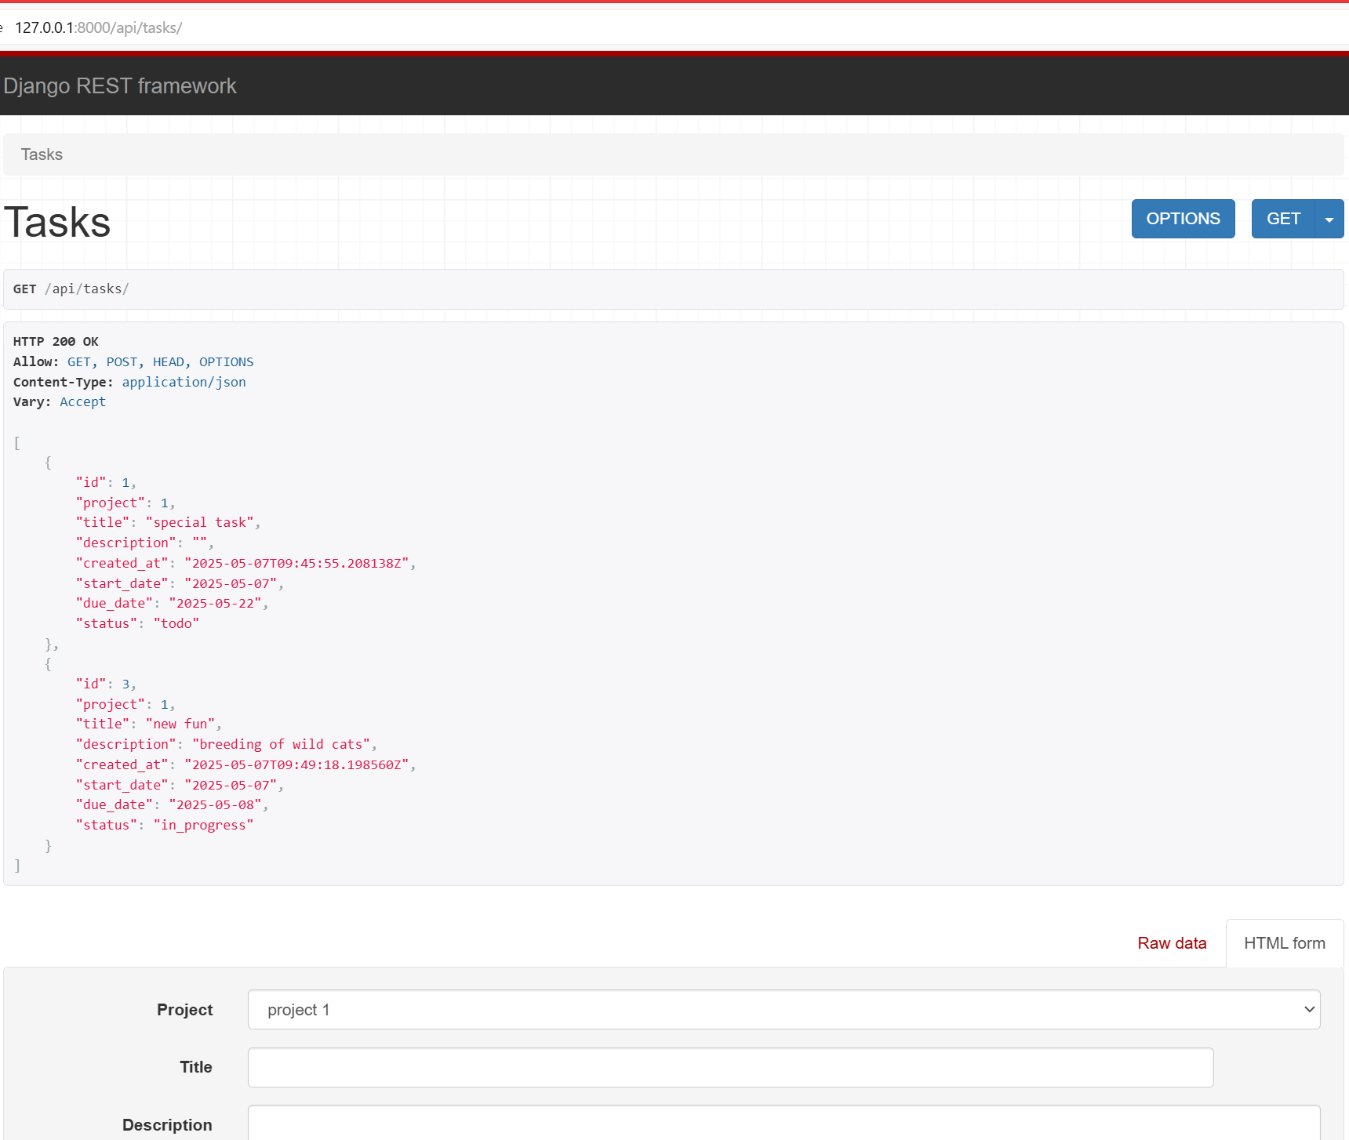Open the Project select dropdown
The width and height of the screenshot is (1349, 1140).
point(784,1010)
